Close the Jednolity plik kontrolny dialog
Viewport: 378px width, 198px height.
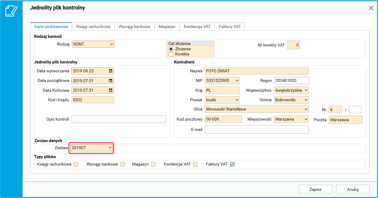(371, 8)
